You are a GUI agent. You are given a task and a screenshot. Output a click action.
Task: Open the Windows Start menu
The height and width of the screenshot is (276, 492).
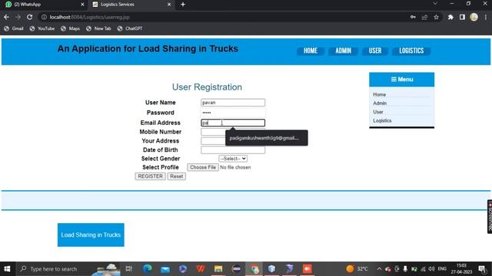point(7,269)
